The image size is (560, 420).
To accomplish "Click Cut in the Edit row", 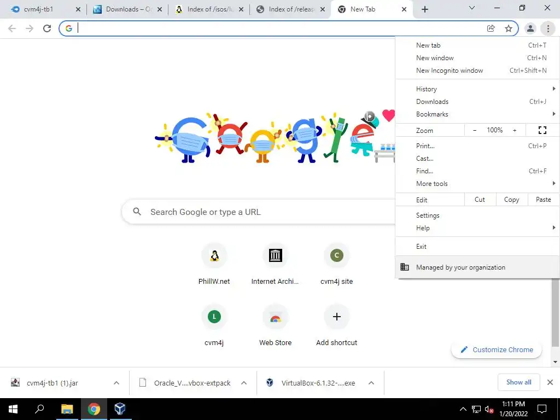I will coord(480,200).
